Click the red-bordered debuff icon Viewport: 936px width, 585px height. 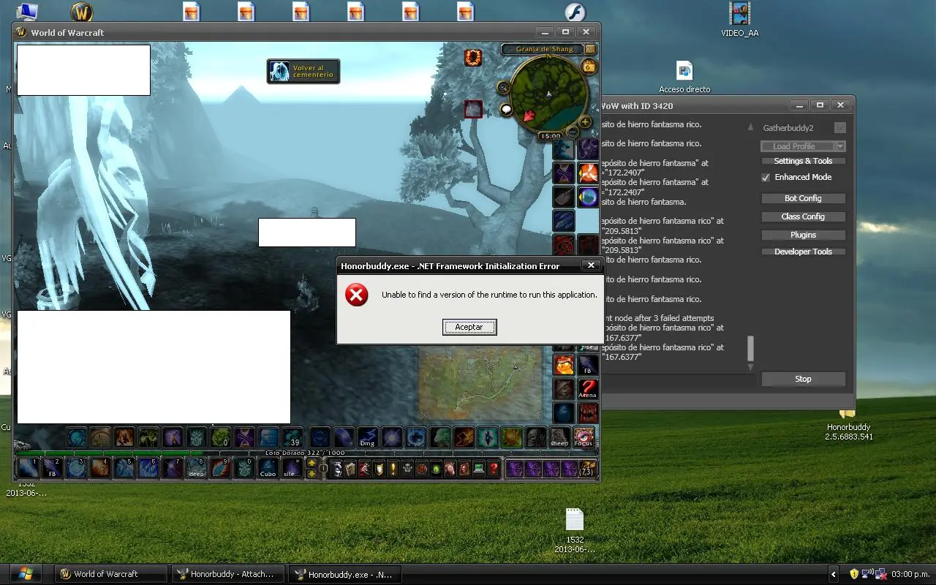(473, 109)
